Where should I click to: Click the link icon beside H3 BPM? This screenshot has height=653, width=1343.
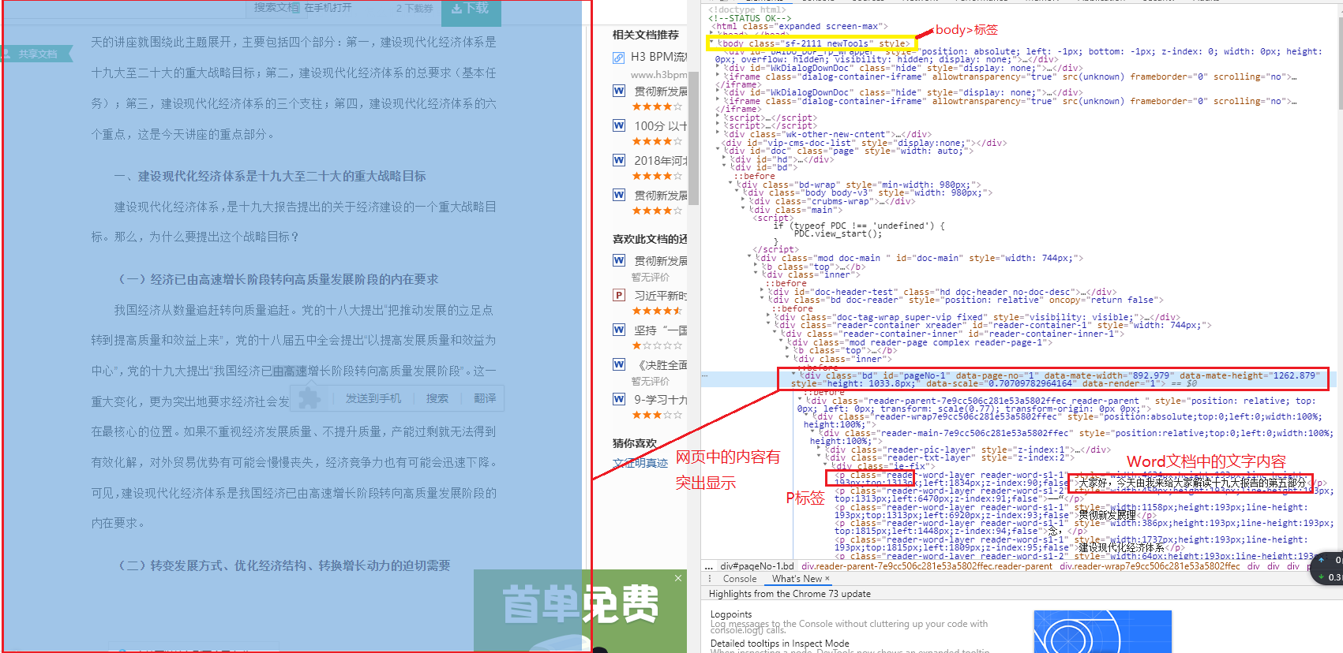pyautogui.click(x=619, y=57)
